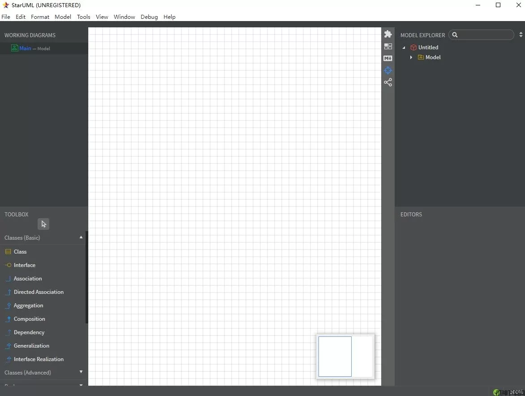The height and width of the screenshot is (396, 525).
Task: Select the Interface Realization label
Action: coord(39,359)
